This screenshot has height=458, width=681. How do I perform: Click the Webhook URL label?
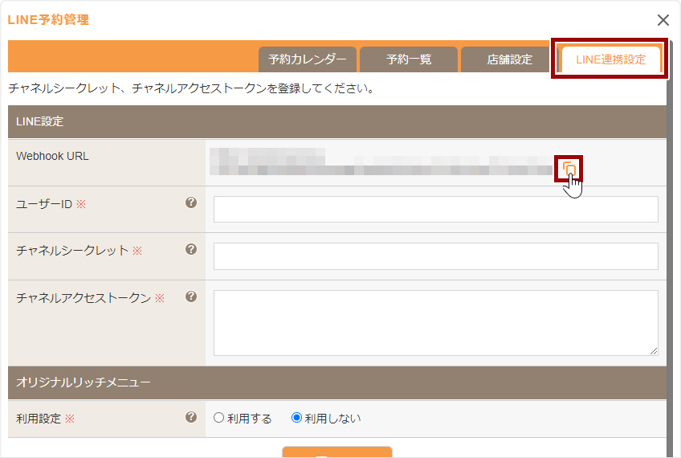point(52,156)
